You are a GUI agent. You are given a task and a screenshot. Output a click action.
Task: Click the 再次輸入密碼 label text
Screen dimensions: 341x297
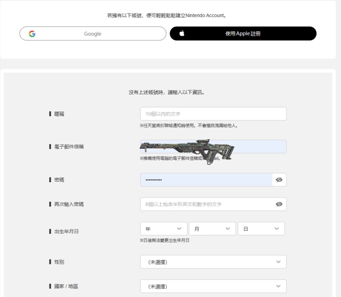[x=69, y=204]
